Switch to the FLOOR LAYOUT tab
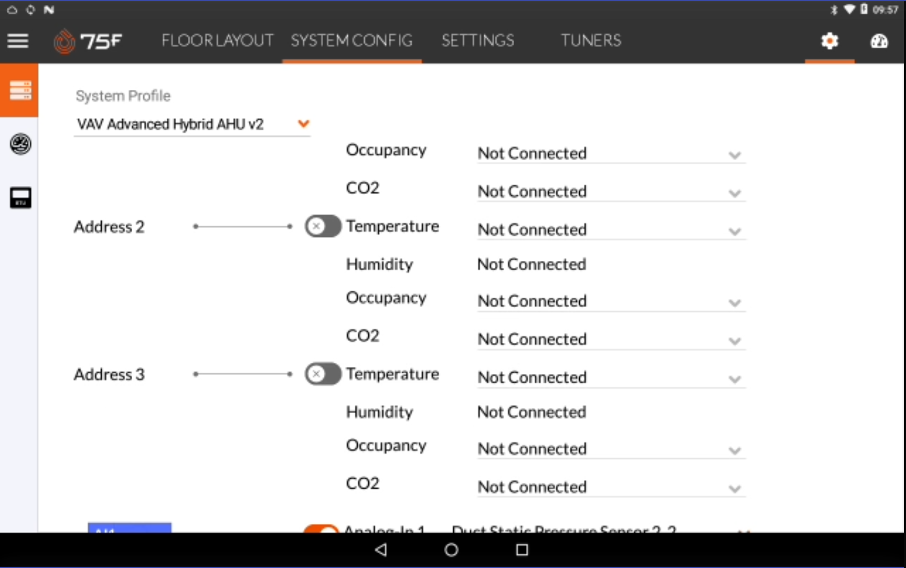The height and width of the screenshot is (568, 906). 217,41
